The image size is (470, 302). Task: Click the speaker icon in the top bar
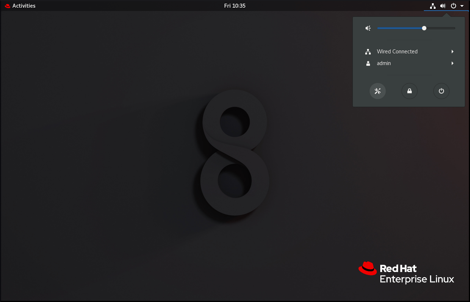(443, 5)
